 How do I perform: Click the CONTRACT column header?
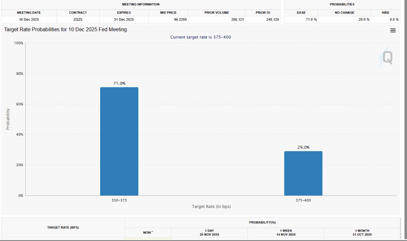coord(78,13)
